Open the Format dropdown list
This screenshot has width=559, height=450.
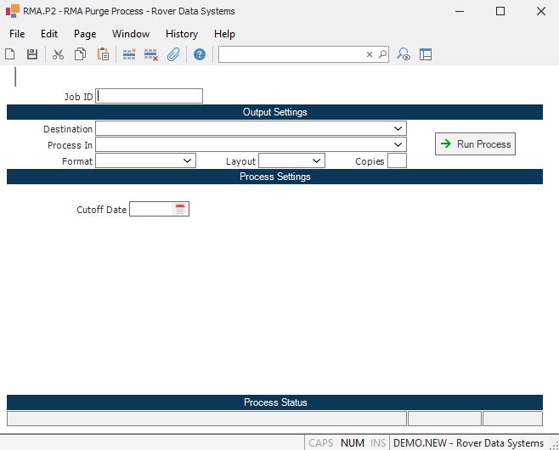point(188,160)
